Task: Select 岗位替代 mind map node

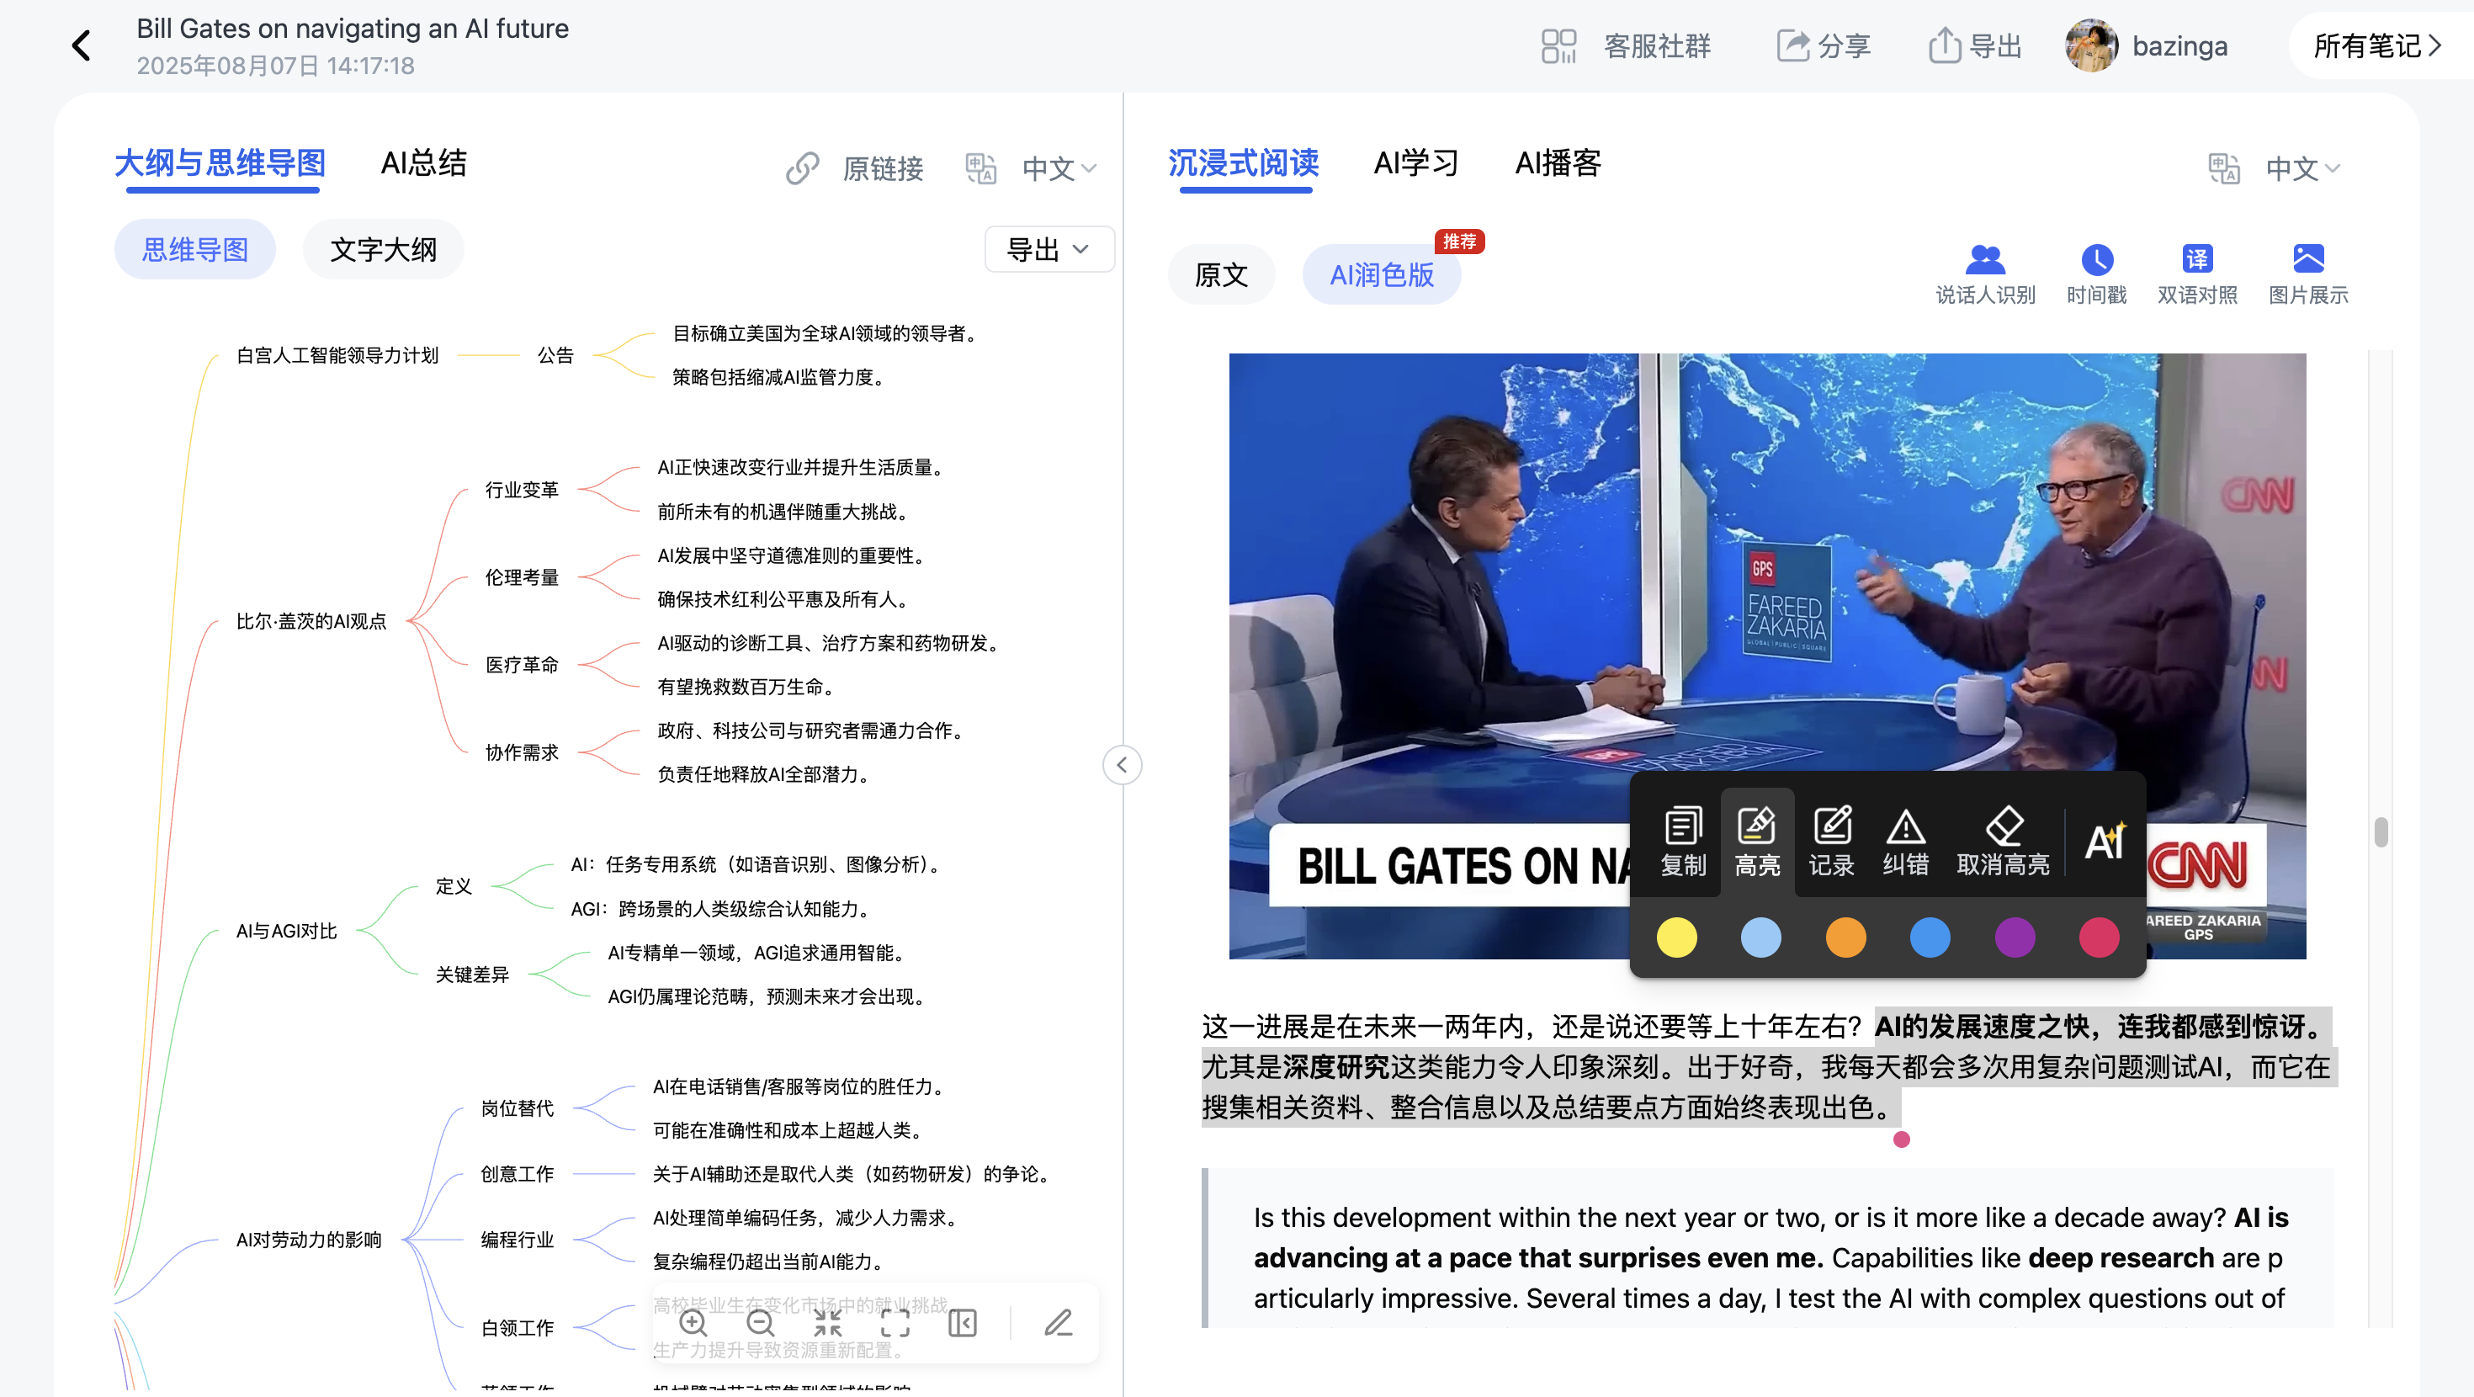Action: coord(518,1108)
